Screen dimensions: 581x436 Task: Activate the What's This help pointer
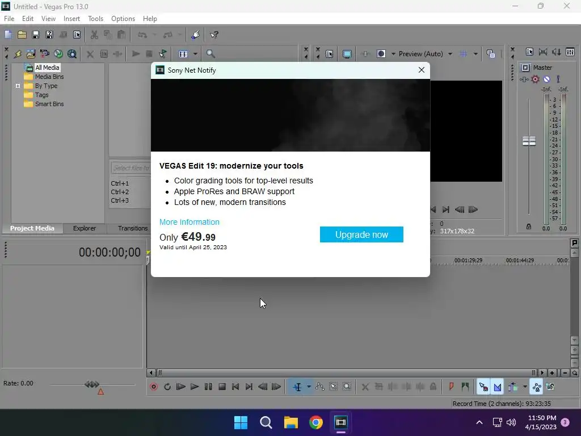pos(214,35)
